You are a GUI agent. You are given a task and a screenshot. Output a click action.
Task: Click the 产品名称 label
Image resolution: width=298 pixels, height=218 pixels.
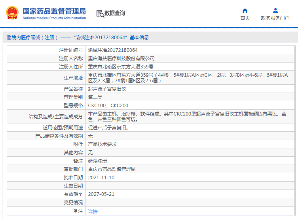[73, 89]
